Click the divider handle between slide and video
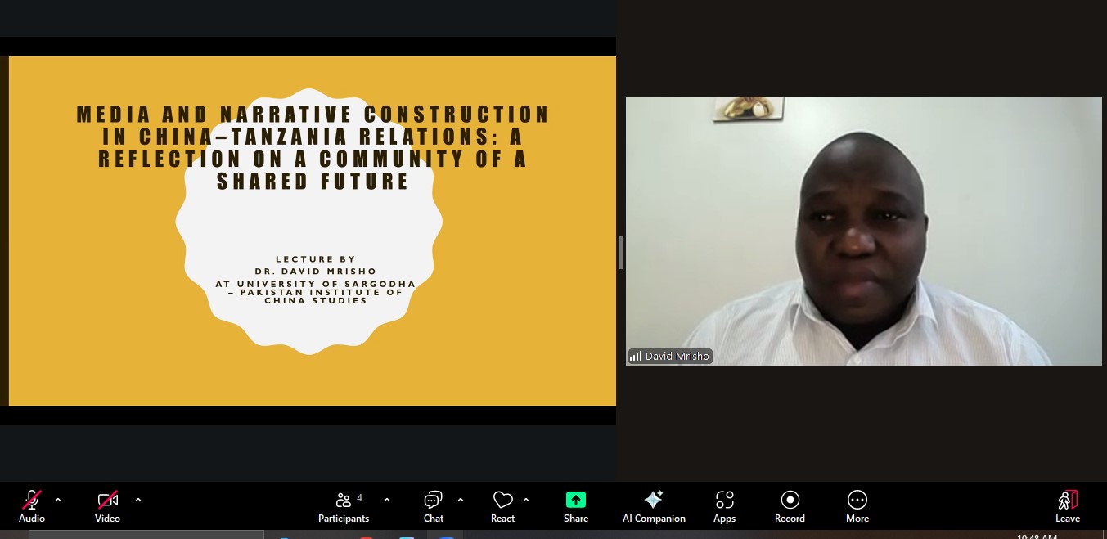The image size is (1107, 539). pyautogui.click(x=621, y=252)
